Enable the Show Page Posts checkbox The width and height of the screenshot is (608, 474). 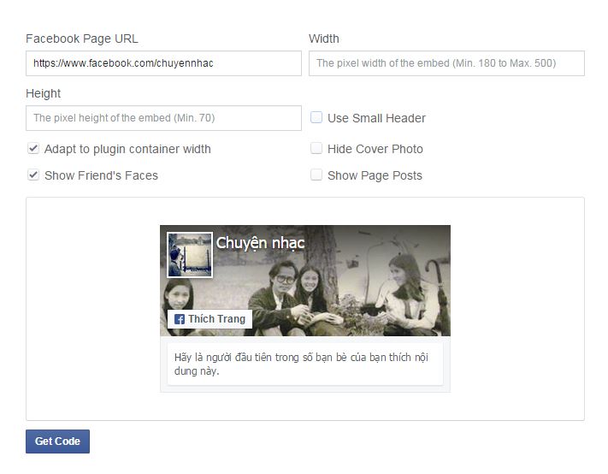(x=316, y=175)
